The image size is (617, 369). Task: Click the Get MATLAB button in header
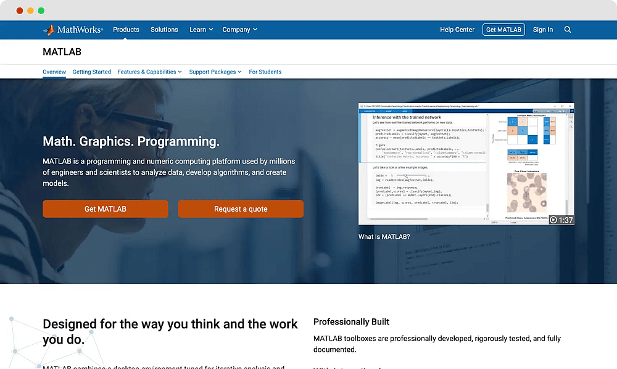pyautogui.click(x=503, y=30)
